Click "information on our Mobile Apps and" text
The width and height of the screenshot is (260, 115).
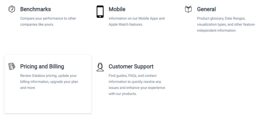(137, 18)
